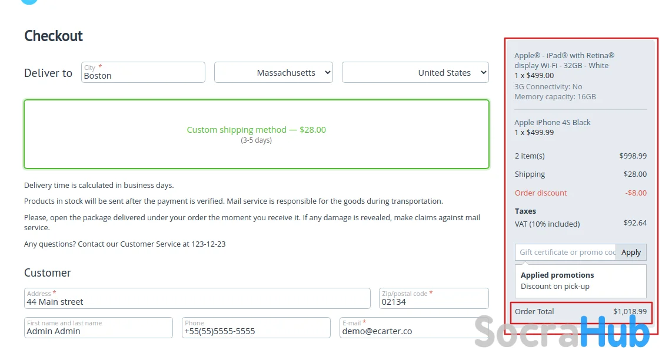Click the Customer Service phone 123-12-23 text

pyautogui.click(x=208, y=244)
